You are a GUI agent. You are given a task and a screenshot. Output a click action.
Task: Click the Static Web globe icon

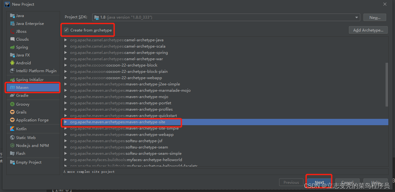12,138
